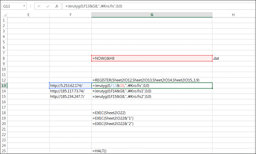Select row 15 header

click(x=4, y=96)
